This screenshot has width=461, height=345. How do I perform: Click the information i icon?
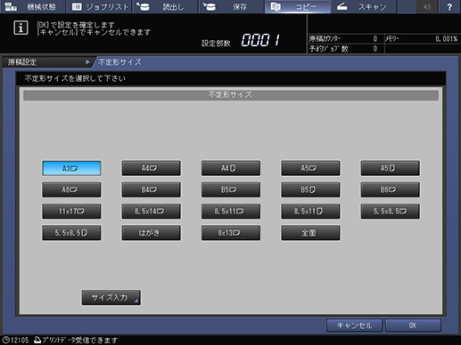click(21, 28)
